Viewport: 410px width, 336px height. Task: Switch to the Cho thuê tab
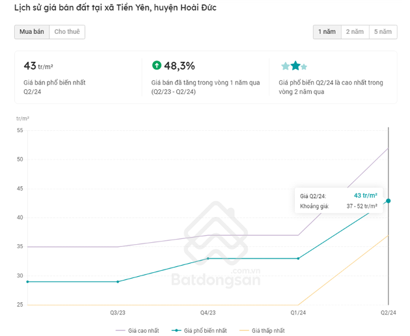(67, 32)
